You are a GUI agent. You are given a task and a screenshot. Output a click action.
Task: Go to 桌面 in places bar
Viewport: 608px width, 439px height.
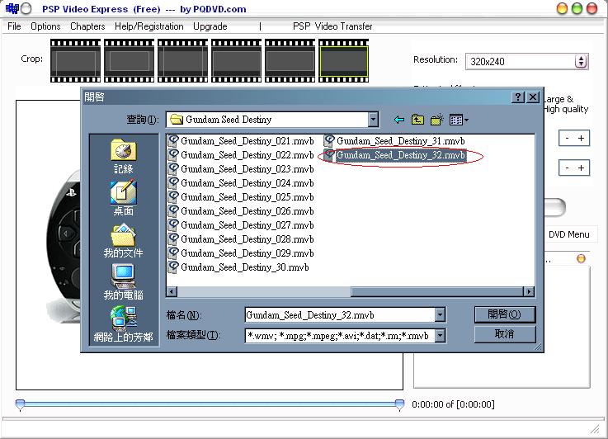[x=123, y=198]
